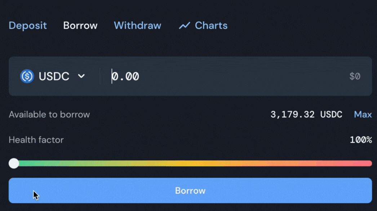Click the blue Borrow button
The image size is (377, 211).
190,190
